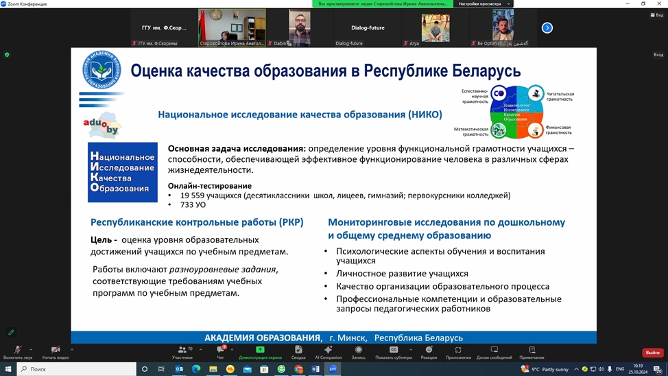Click the aduoby logo on slide
The width and height of the screenshot is (668, 376).
tap(102, 125)
